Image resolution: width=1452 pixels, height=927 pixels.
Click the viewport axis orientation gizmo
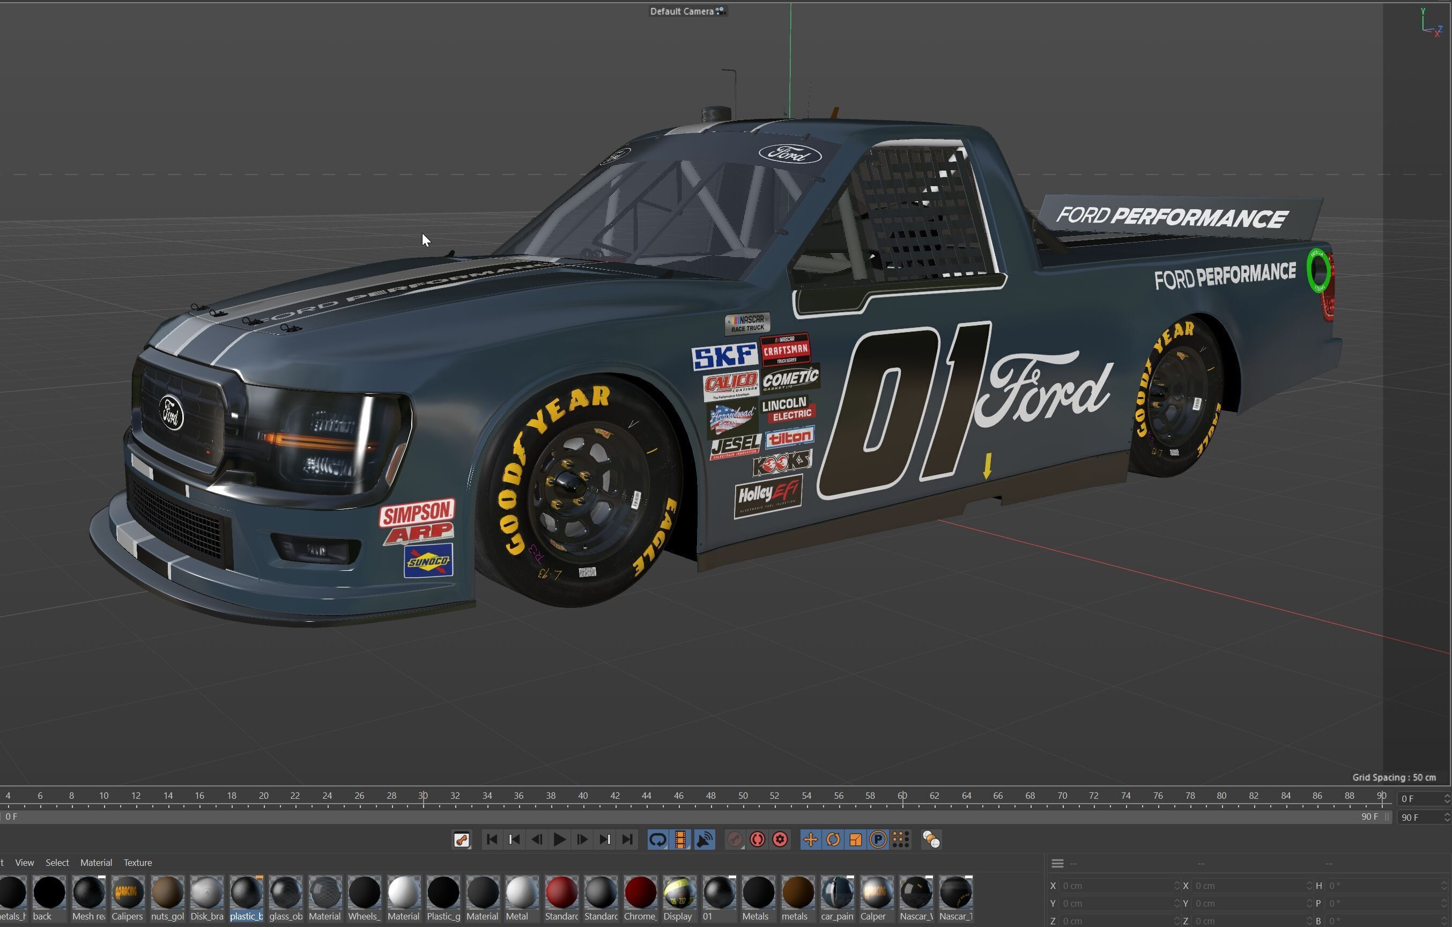[x=1431, y=23]
